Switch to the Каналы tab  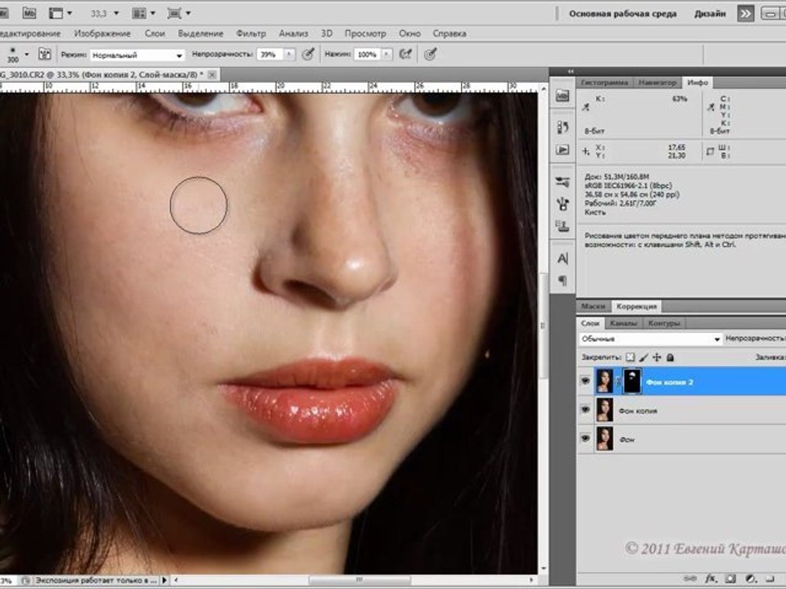point(624,323)
